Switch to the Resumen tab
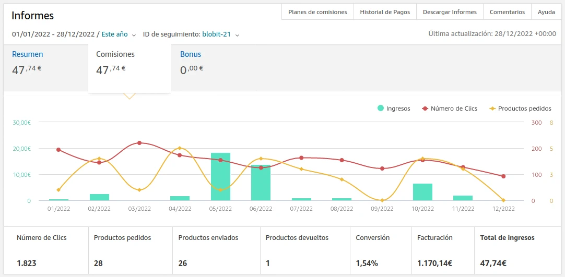 point(27,54)
